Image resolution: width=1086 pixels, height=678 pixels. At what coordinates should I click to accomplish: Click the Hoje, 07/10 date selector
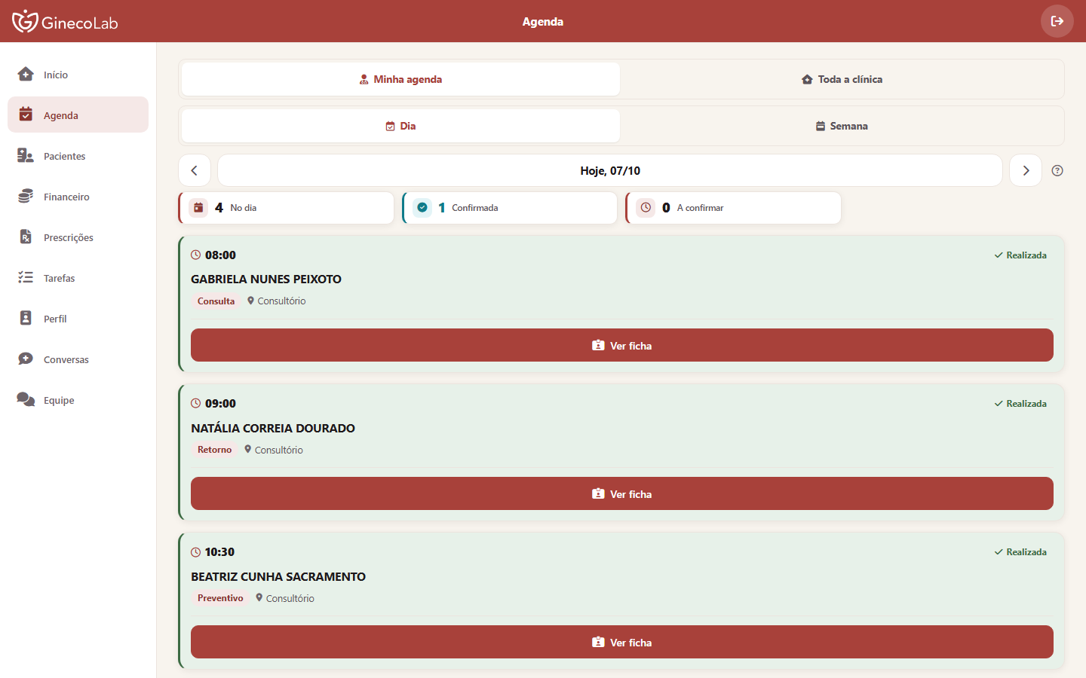pyautogui.click(x=610, y=170)
